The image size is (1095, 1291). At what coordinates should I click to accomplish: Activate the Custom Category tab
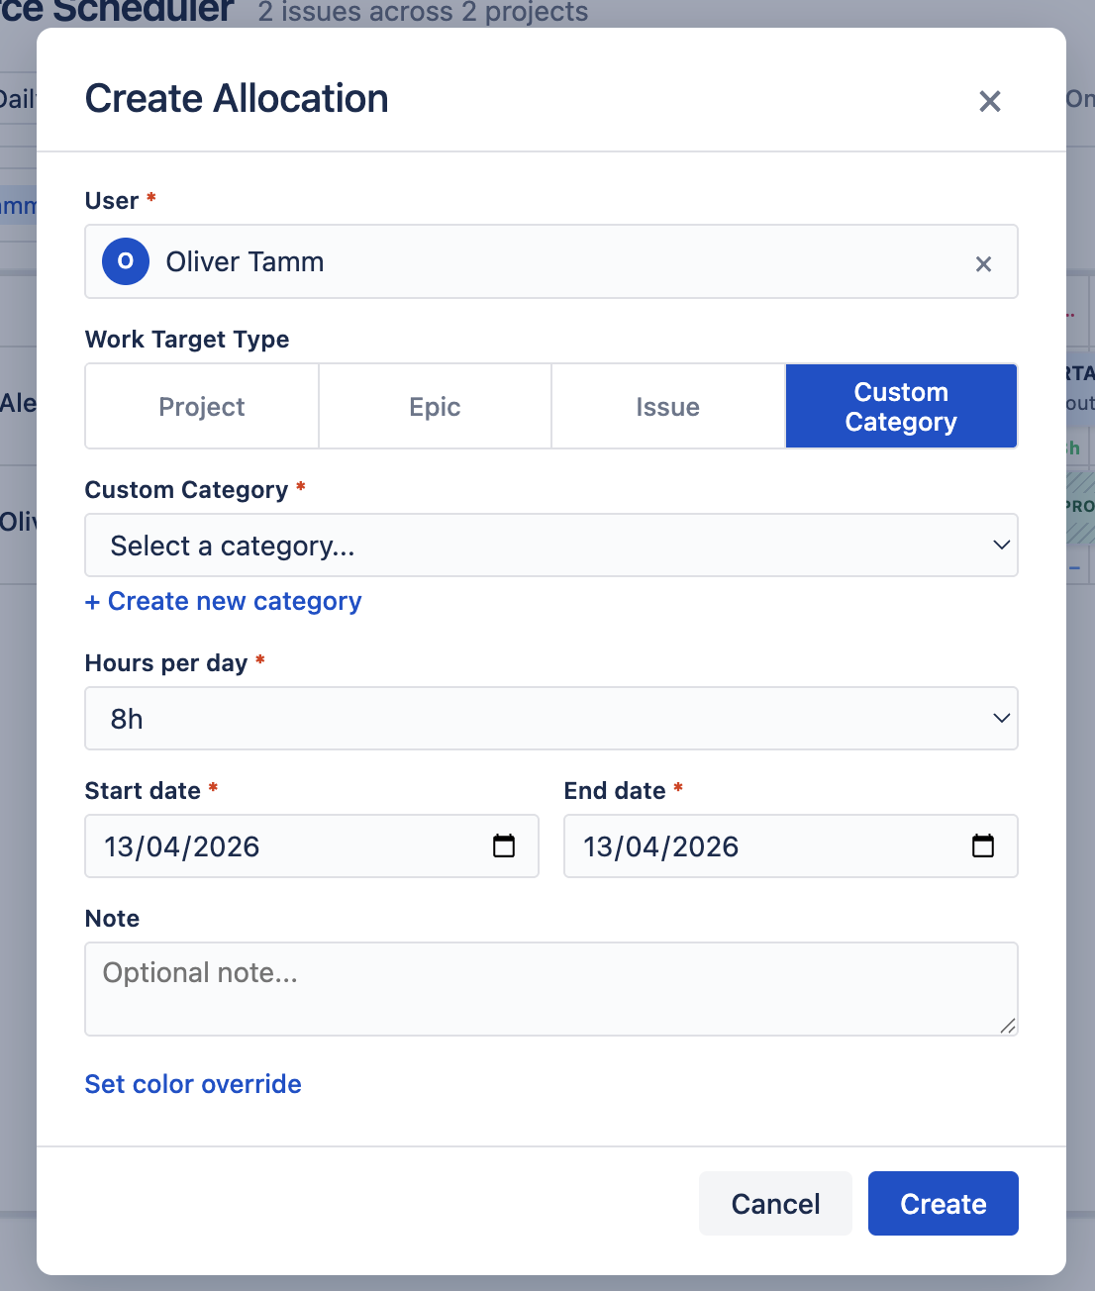click(x=901, y=406)
